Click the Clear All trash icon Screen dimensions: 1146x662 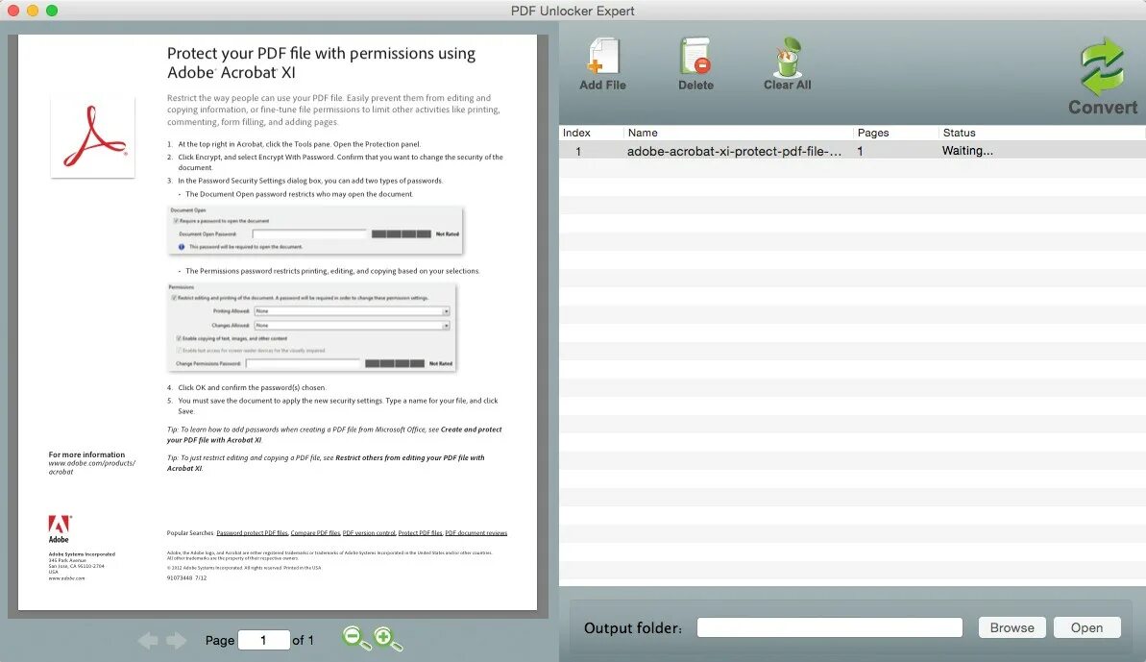(788, 57)
